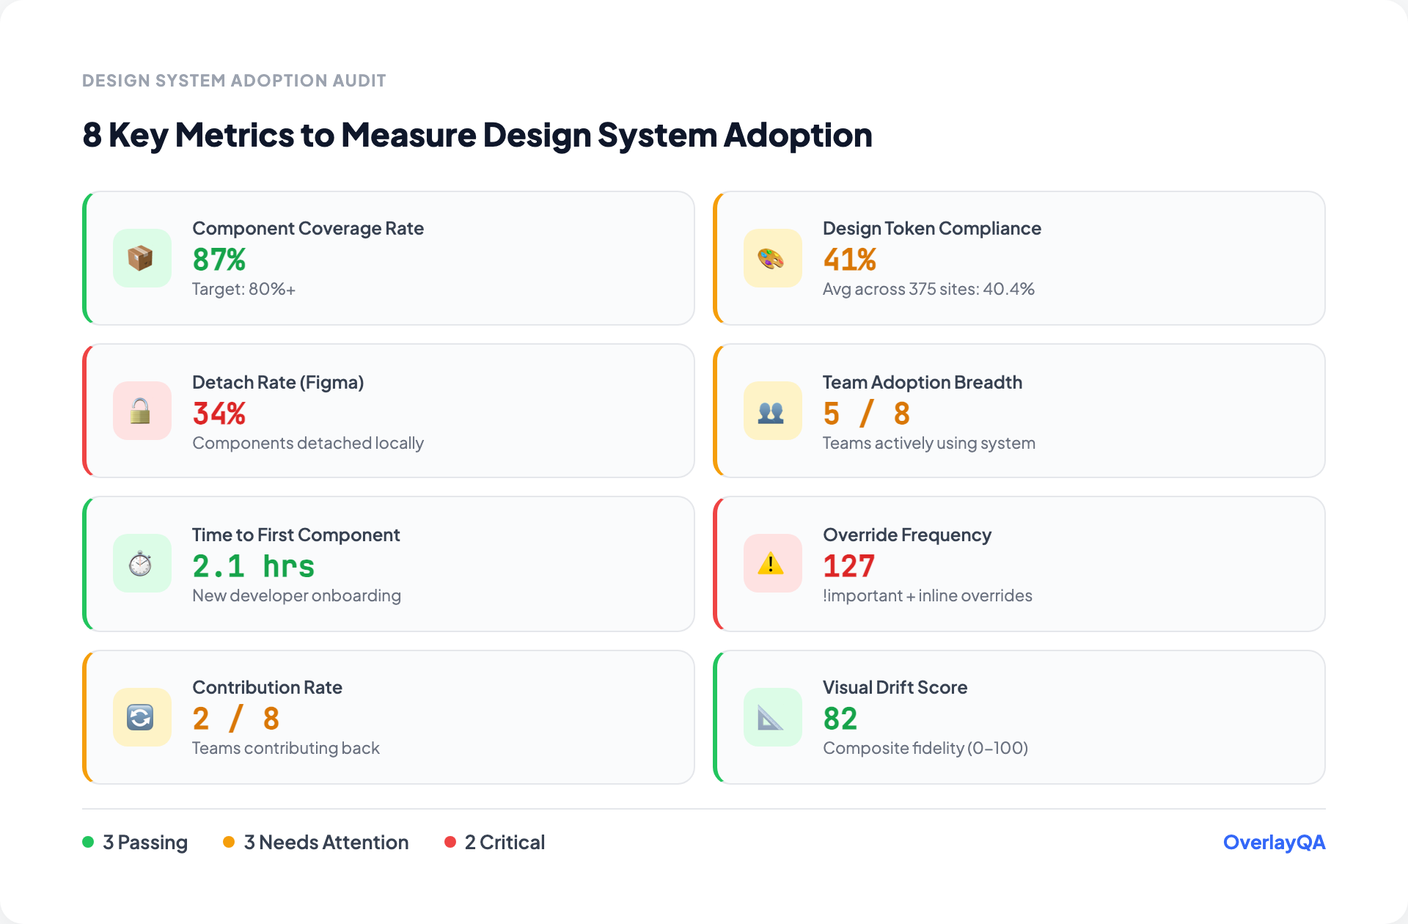Click the orange dot beside 3 Needs Attention
The image size is (1408, 924).
pyautogui.click(x=229, y=842)
